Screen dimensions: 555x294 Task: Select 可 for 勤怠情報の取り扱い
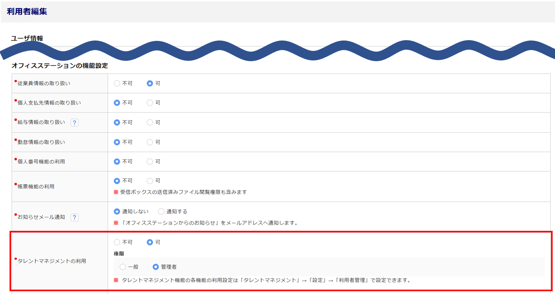tap(150, 142)
